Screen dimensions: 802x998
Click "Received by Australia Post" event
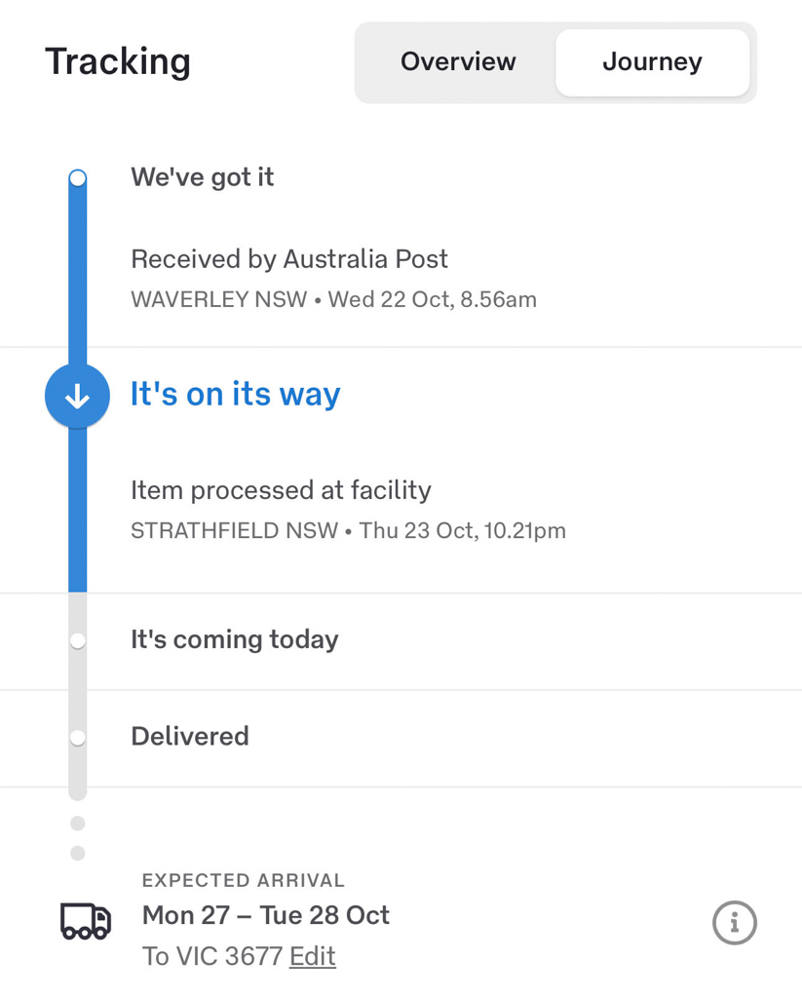pos(289,259)
